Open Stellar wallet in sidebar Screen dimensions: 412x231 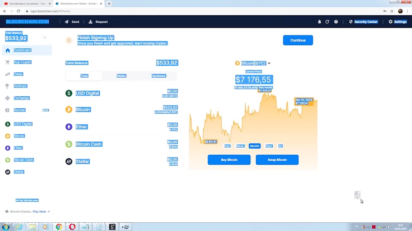[19, 172]
